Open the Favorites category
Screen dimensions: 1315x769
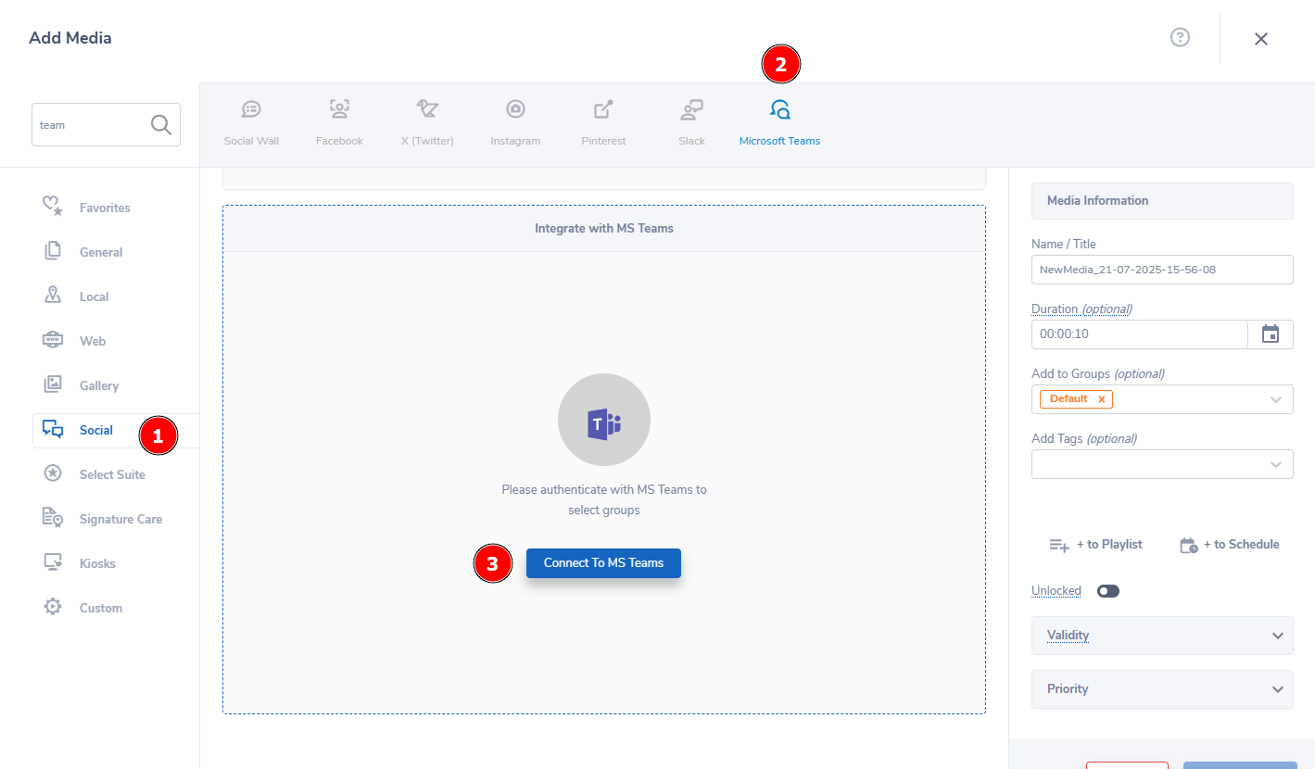click(x=106, y=208)
